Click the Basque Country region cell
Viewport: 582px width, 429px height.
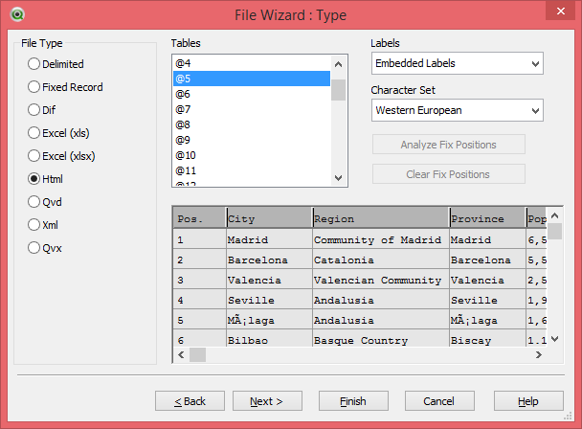381,340
